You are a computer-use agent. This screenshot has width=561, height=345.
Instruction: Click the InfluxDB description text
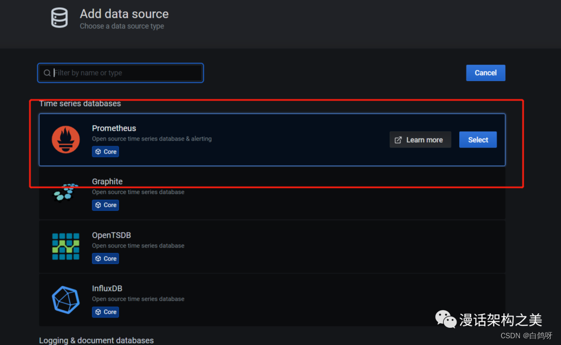[138, 299]
